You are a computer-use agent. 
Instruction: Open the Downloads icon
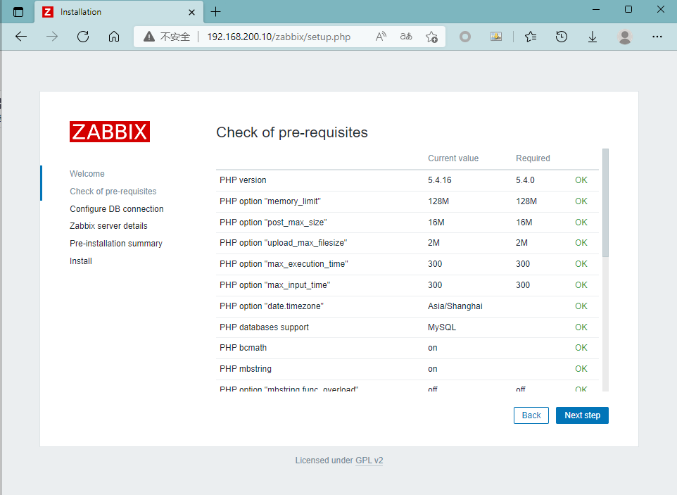[x=593, y=37]
